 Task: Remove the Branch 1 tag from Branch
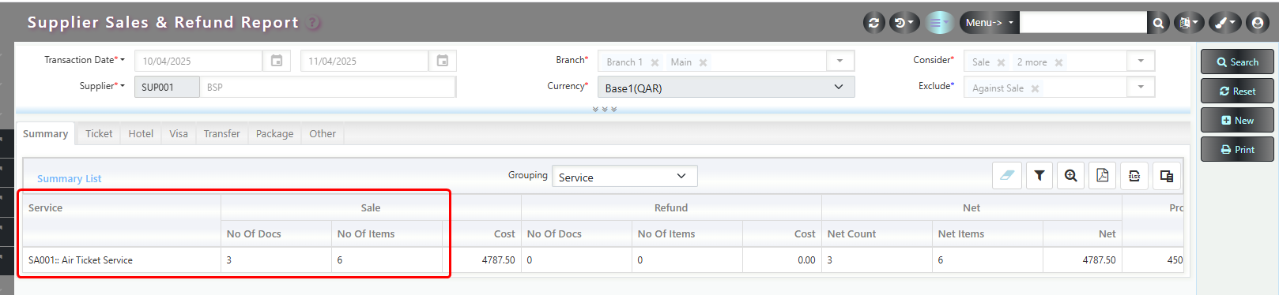coord(655,62)
